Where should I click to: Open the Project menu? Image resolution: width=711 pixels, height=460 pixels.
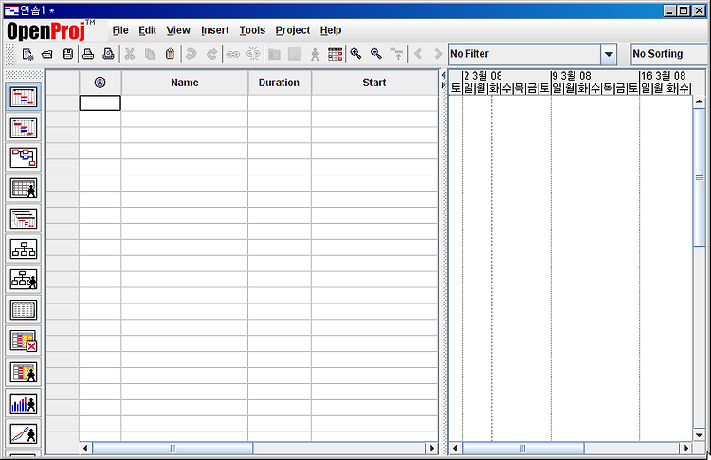click(293, 30)
